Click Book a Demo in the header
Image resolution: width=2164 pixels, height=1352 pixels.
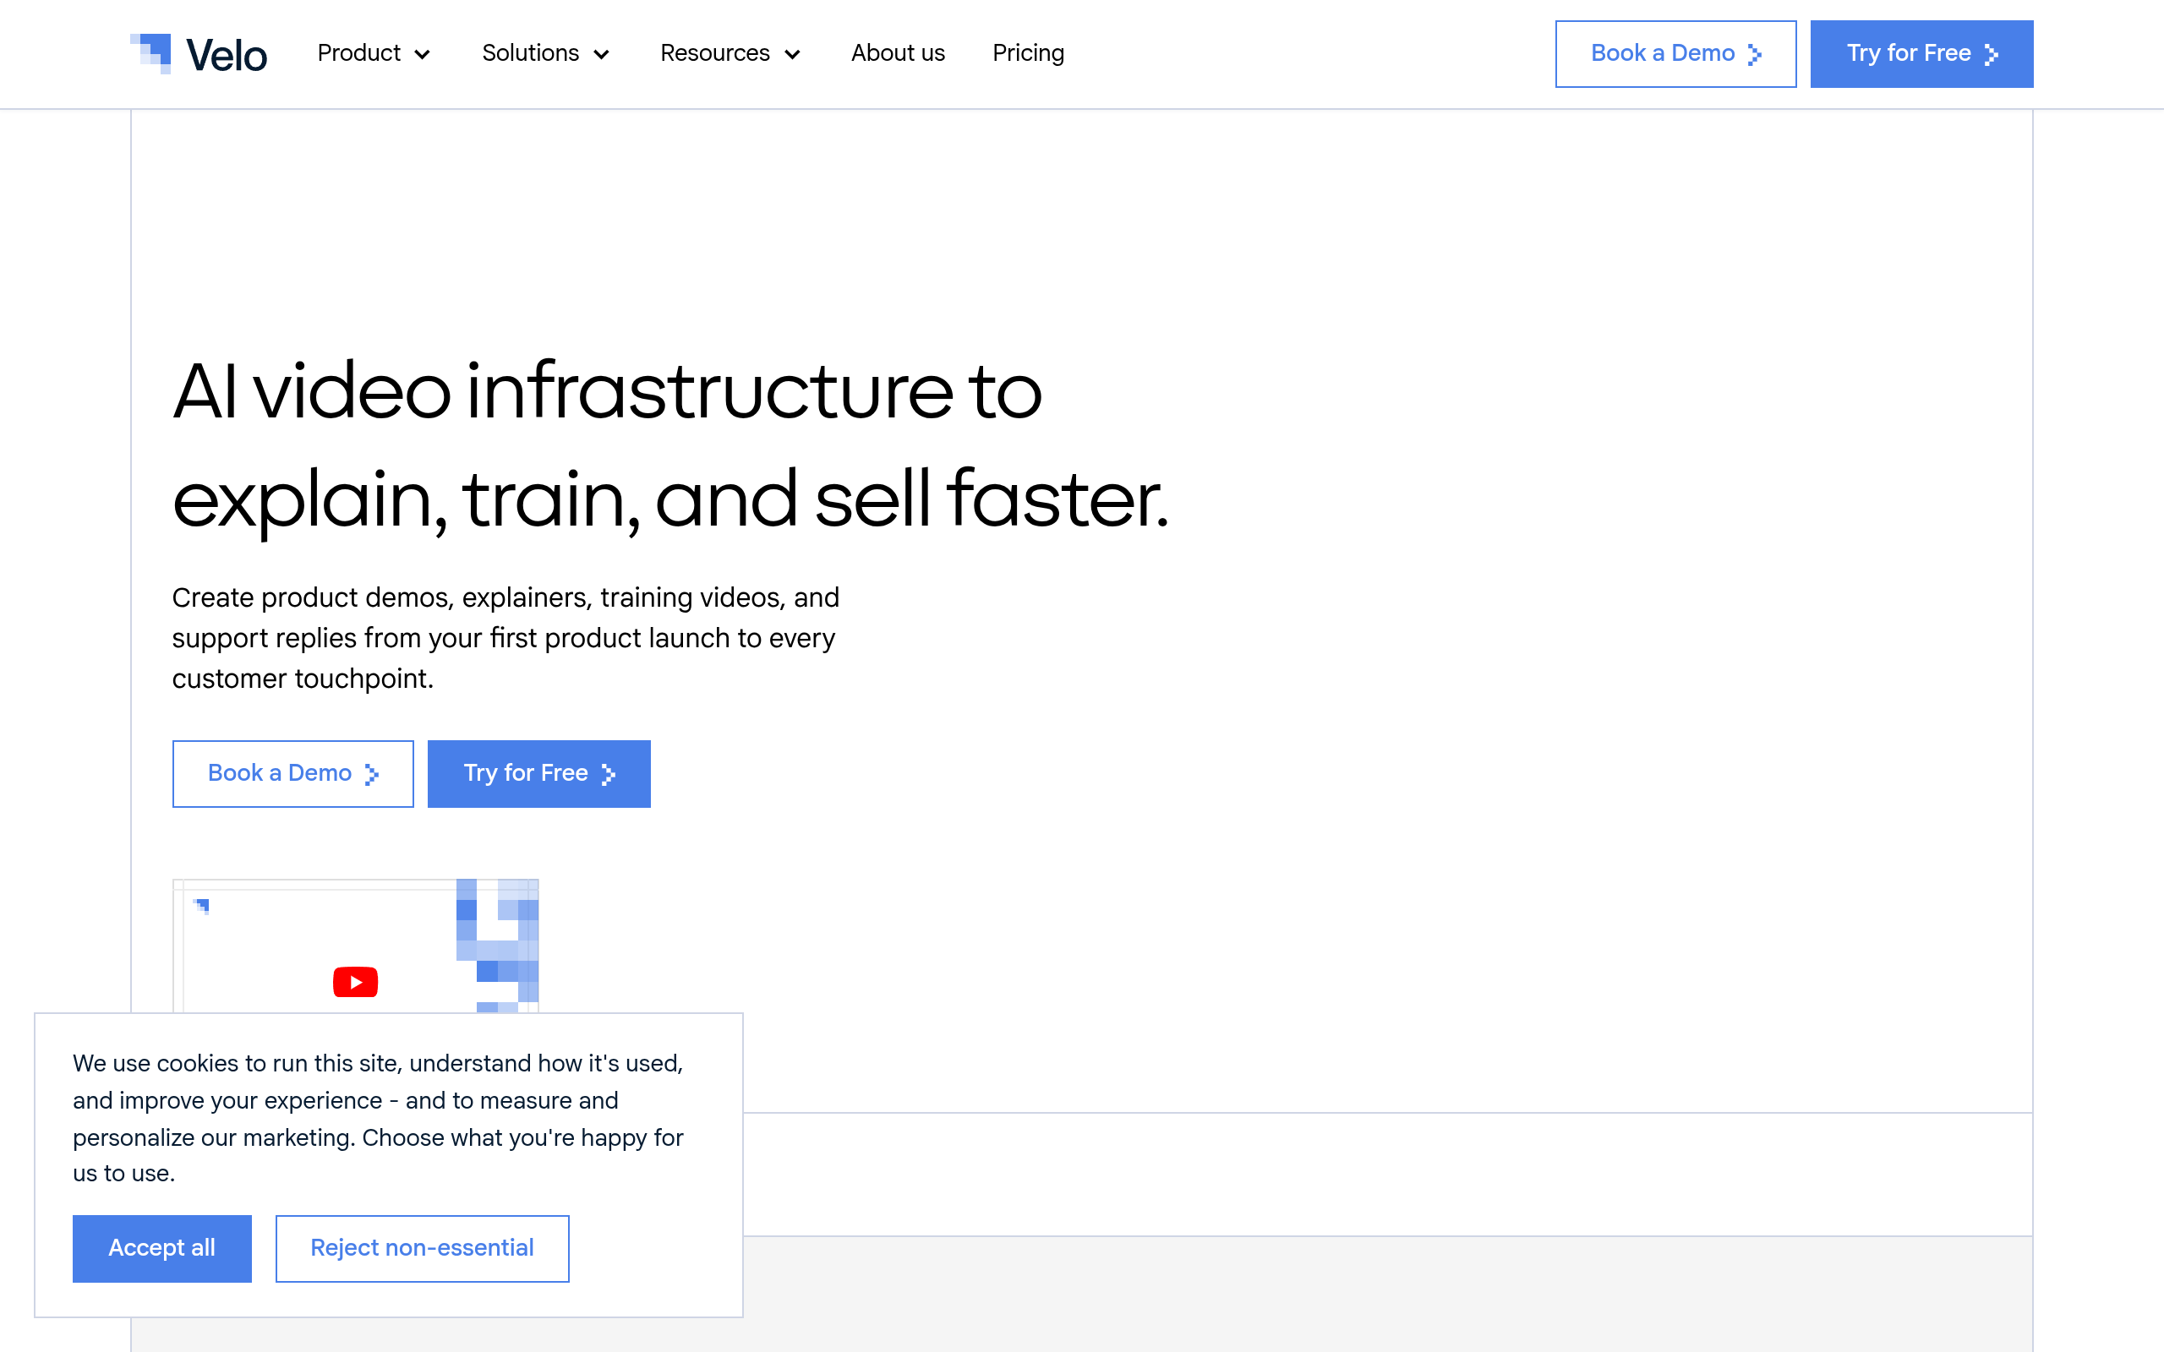point(1675,53)
